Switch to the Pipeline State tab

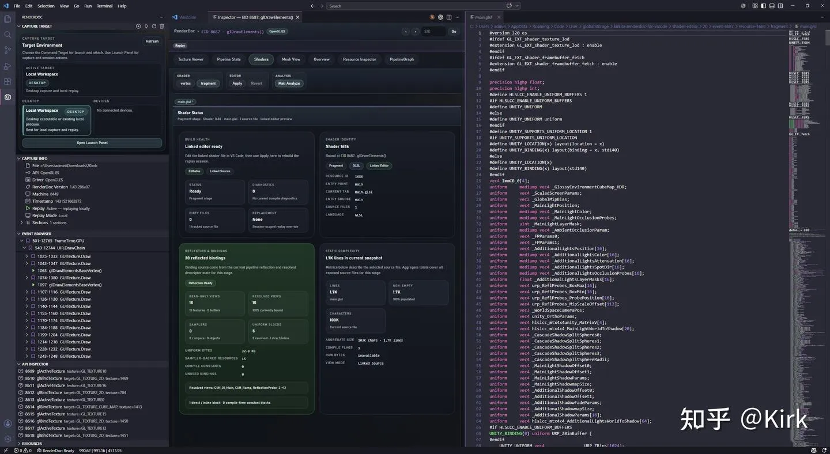(x=229, y=59)
